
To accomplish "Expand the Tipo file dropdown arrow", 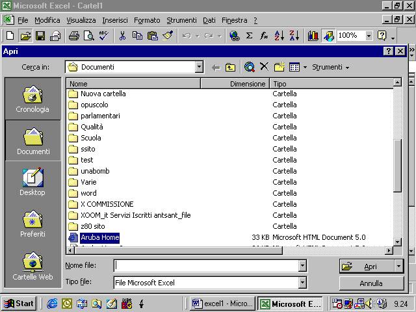I will coord(302,283).
